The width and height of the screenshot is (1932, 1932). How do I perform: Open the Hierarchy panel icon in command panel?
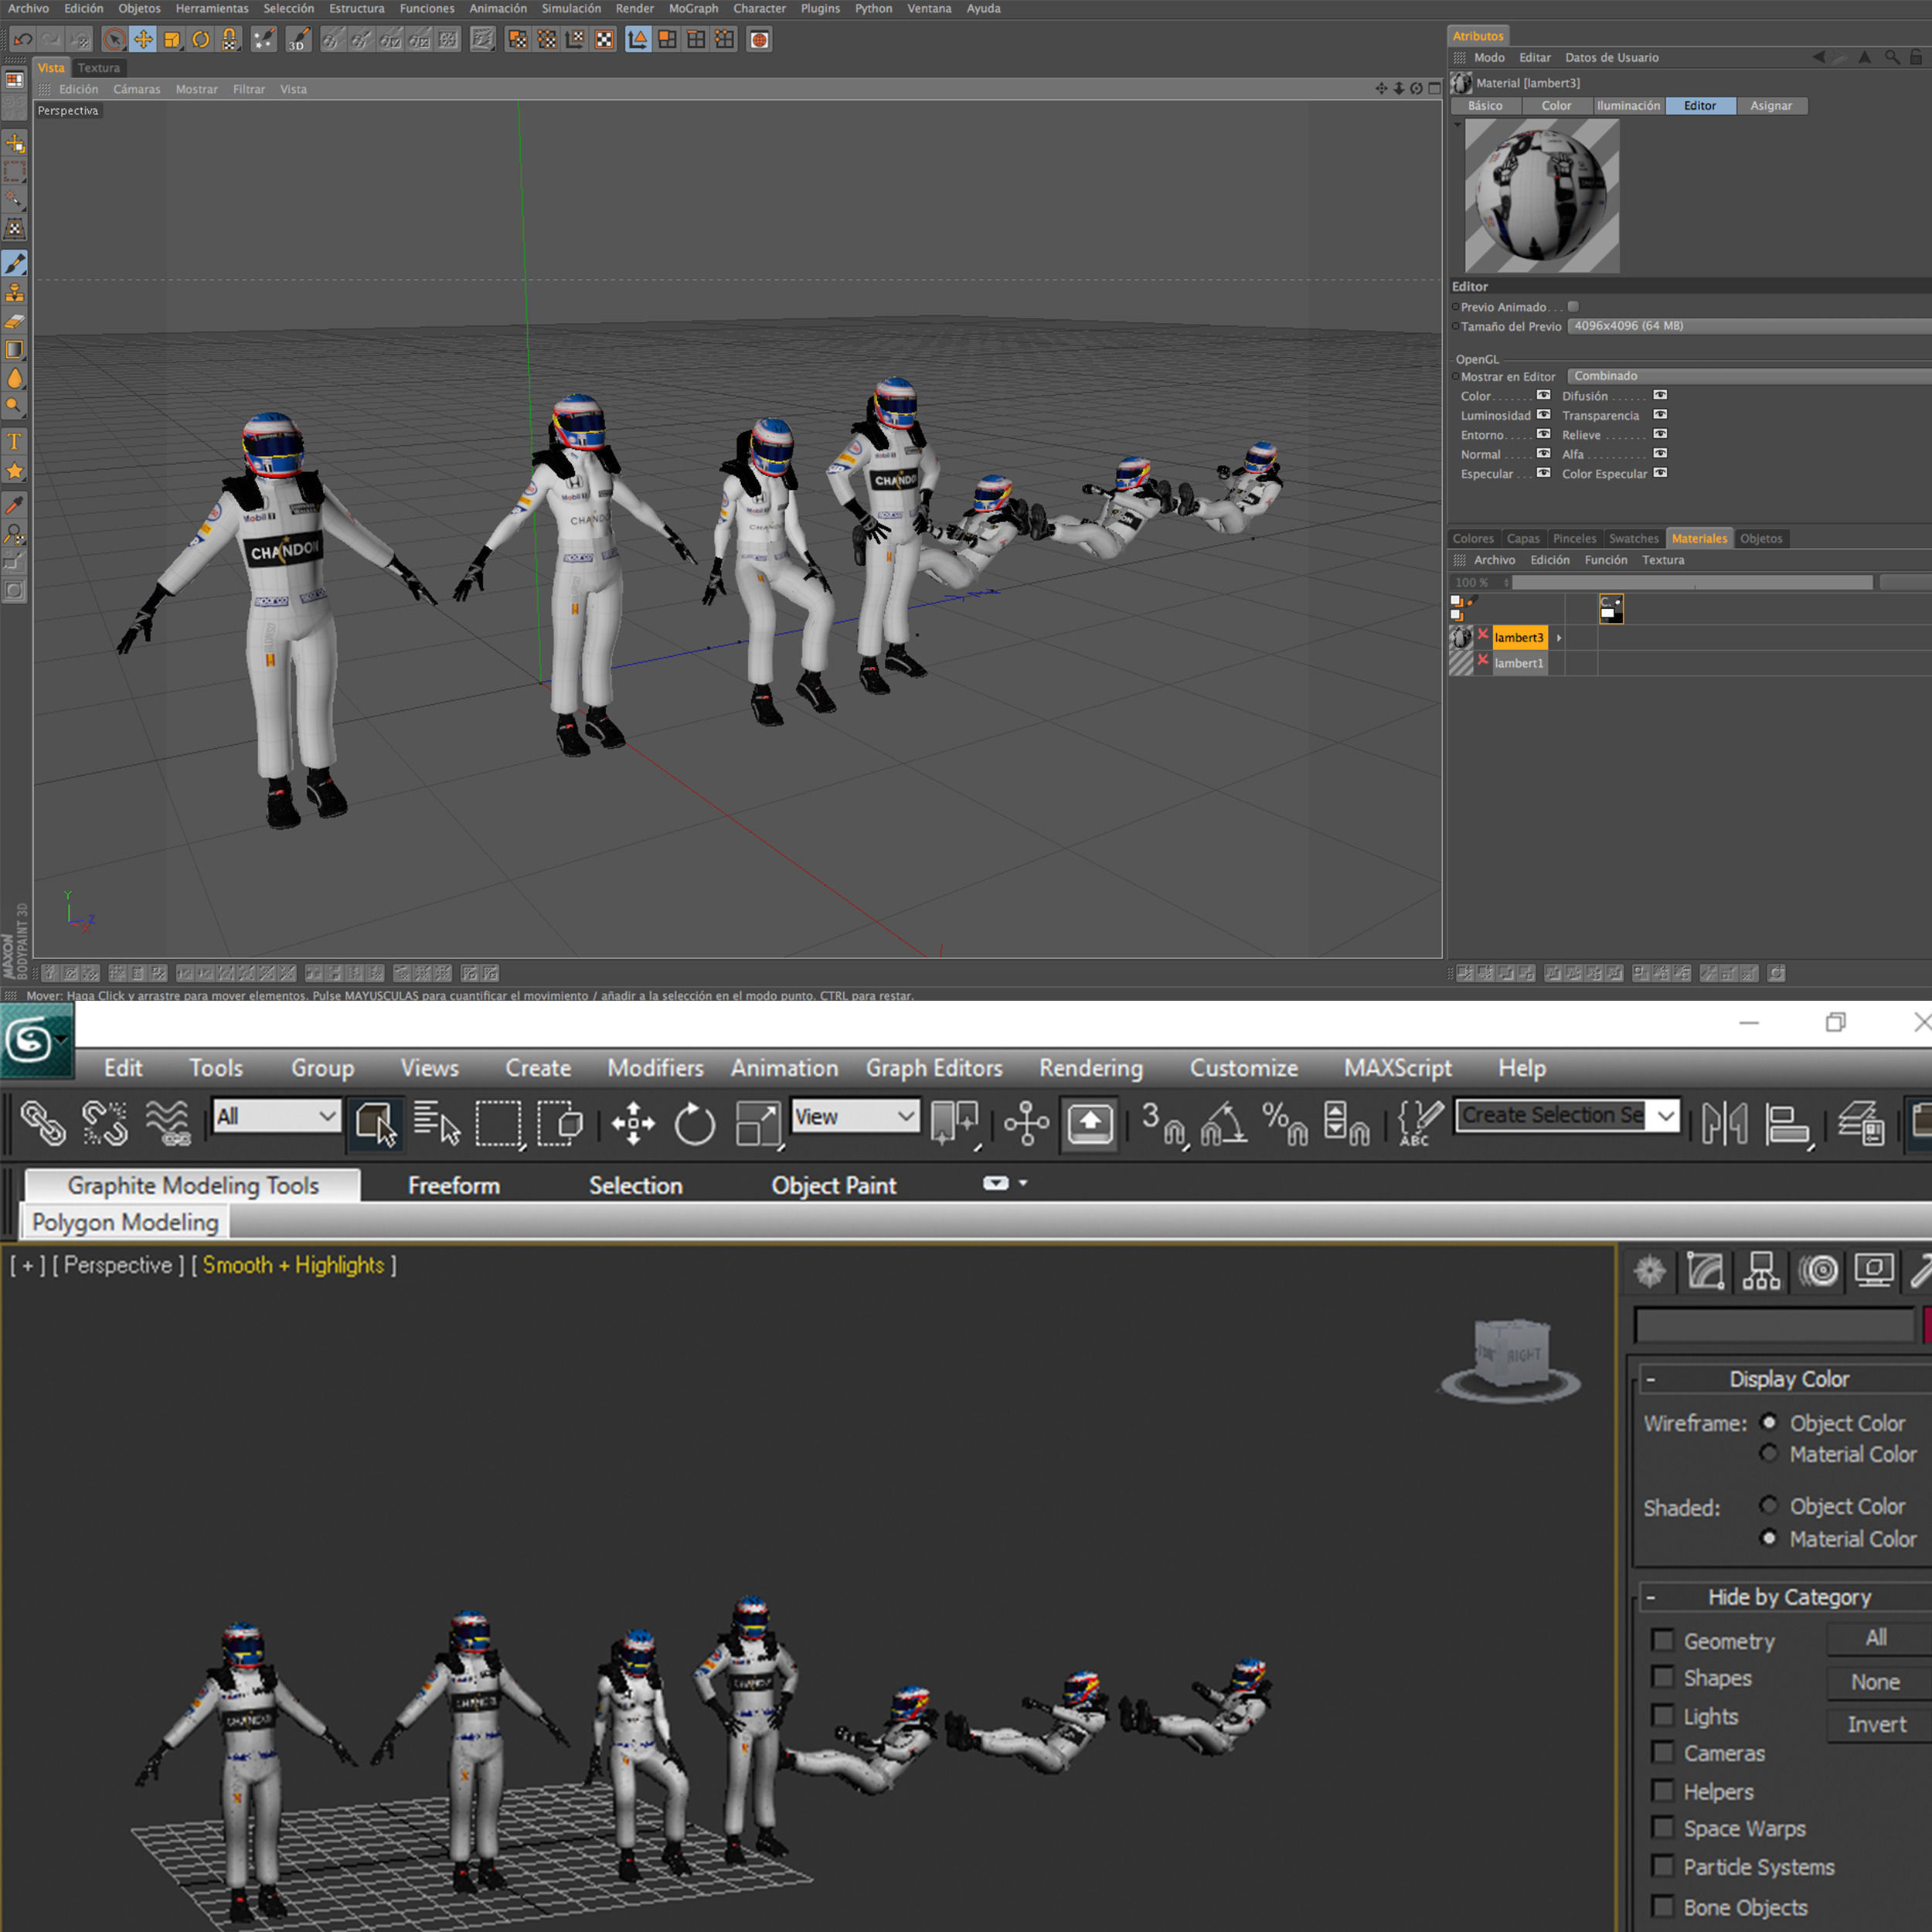point(1761,1271)
